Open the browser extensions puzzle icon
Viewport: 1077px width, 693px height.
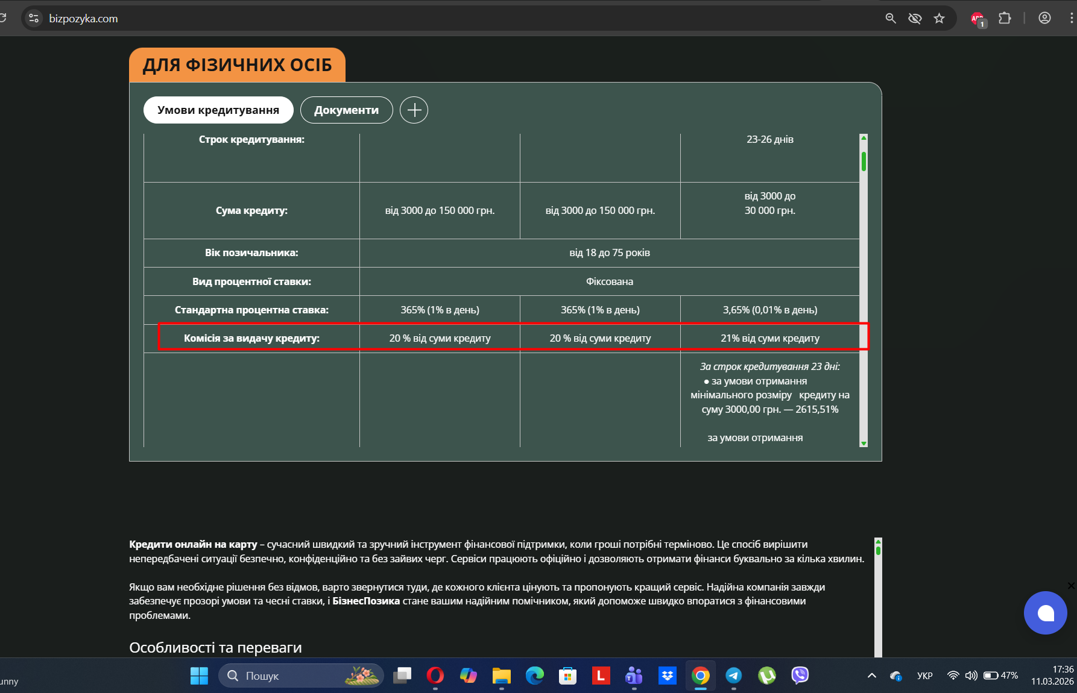pos(1005,19)
